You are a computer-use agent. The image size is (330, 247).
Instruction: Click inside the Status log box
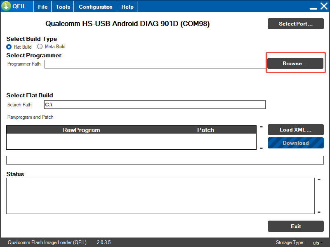pyautogui.click(x=160, y=196)
